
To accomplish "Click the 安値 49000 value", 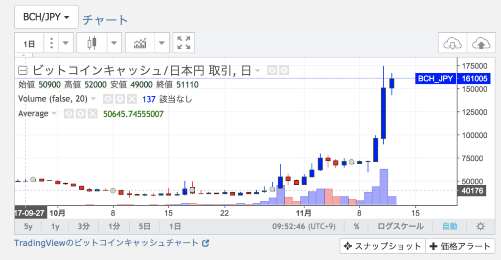I will click(x=141, y=85).
